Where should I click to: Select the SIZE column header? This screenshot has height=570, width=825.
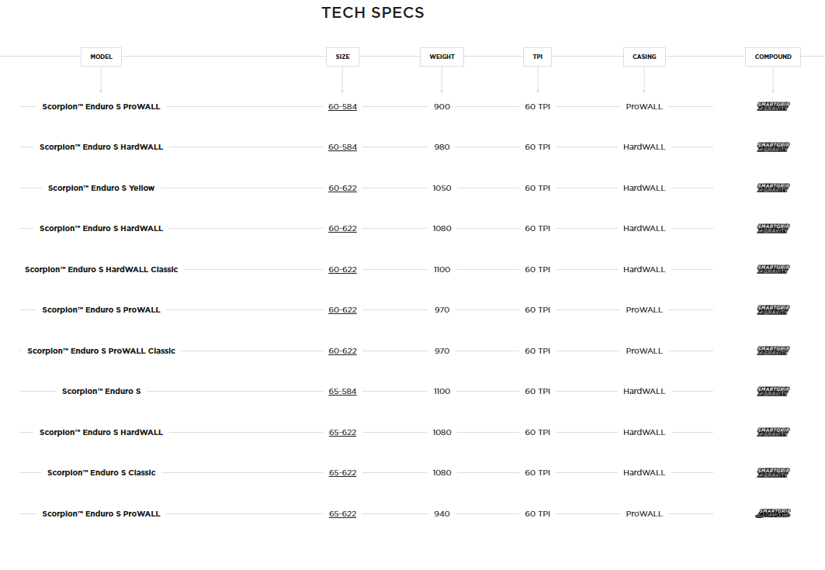pos(342,57)
